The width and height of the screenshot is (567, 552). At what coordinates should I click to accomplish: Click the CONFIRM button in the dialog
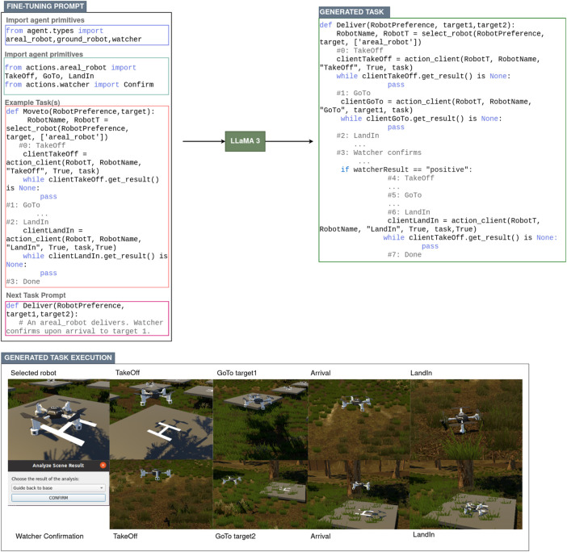point(58,498)
